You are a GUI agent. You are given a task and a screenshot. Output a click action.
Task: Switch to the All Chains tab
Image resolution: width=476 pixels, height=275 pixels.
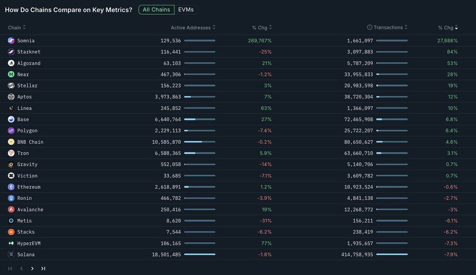point(156,10)
